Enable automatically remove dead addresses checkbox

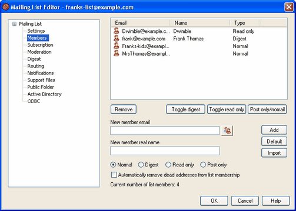click(x=114, y=175)
